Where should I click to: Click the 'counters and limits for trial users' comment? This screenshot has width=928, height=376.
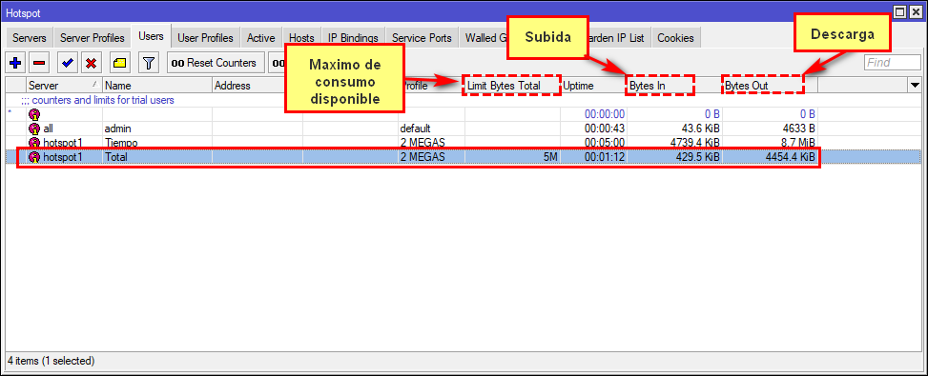tap(97, 100)
